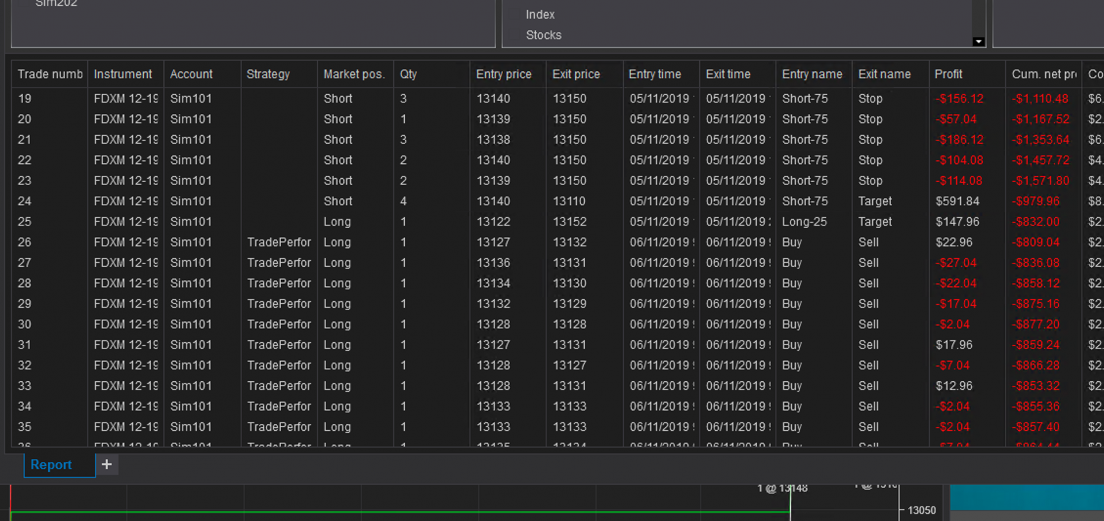Click entry price 13136 in trade 27 row

click(x=493, y=263)
